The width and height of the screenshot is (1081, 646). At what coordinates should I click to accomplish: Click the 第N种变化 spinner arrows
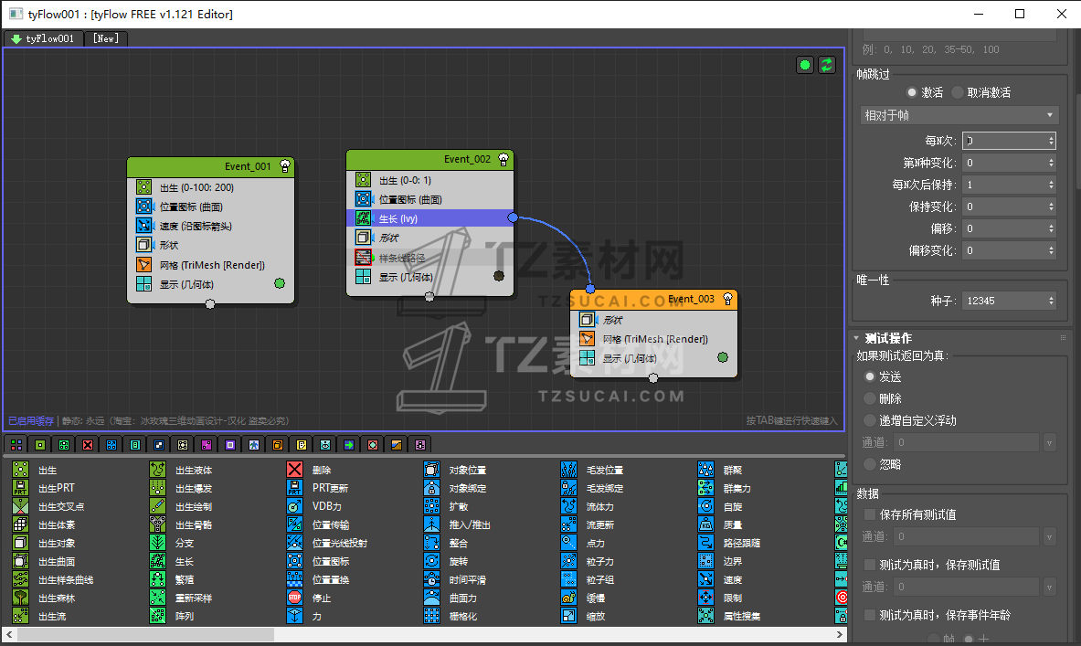(1052, 163)
